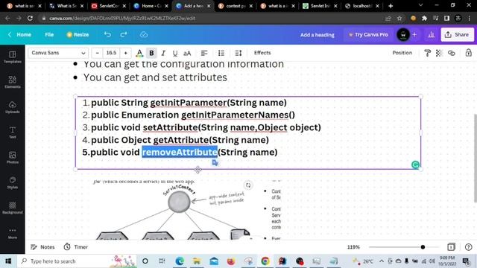Open the profile avatar menu

click(403, 35)
